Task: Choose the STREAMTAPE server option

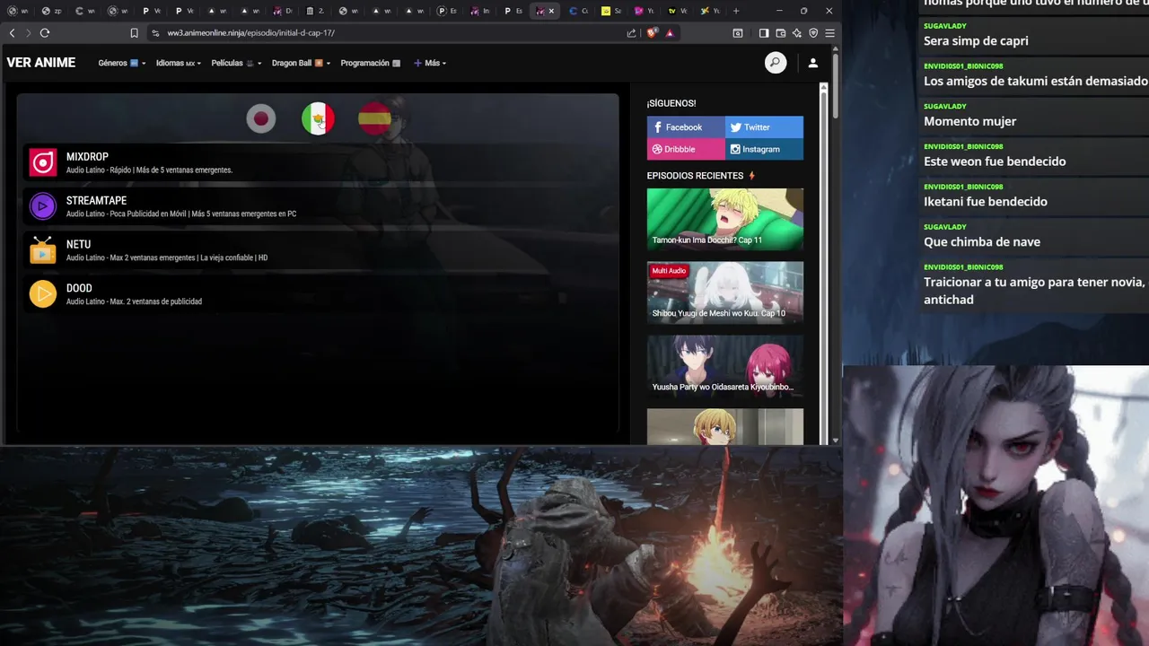Action: [318, 206]
